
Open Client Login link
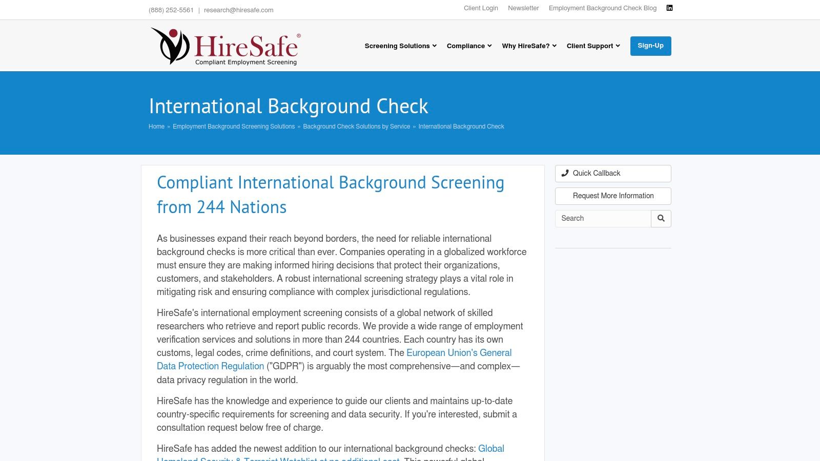click(481, 8)
